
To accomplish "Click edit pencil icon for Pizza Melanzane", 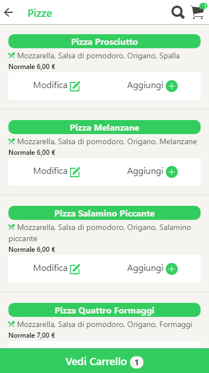I will pyautogui.click(x=75, y=172).
